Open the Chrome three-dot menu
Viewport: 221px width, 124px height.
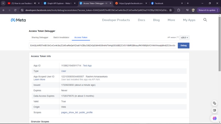coord(217,10)
